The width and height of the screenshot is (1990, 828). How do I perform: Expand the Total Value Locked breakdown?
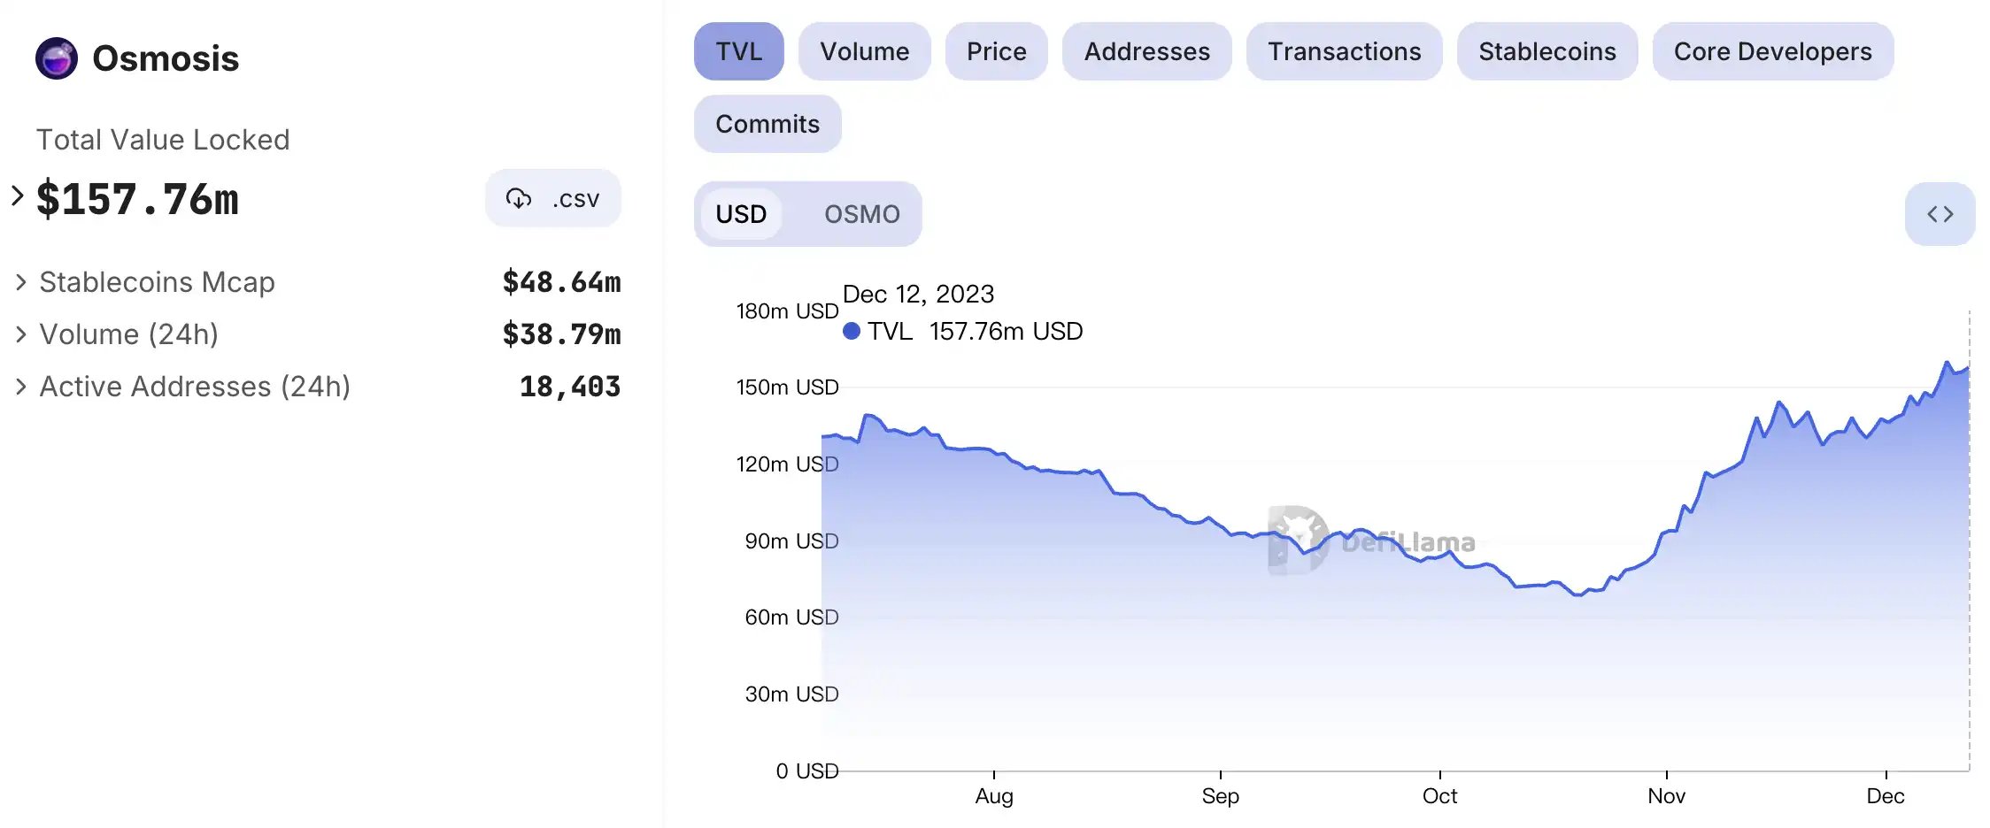(x=18, y=195)
